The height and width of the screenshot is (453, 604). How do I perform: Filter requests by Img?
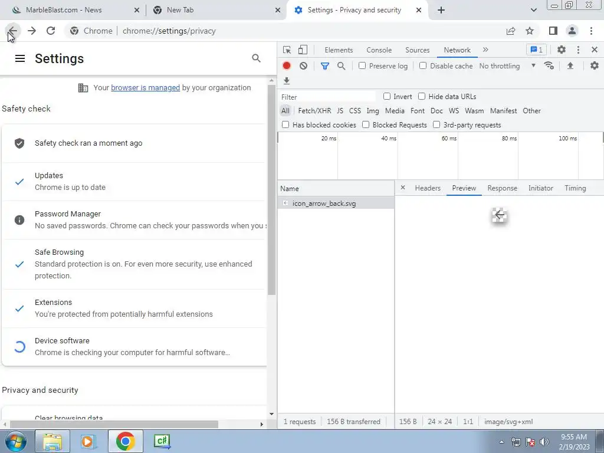[373, 111]
